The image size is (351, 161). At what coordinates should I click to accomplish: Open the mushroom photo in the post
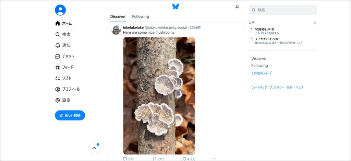click(x=159, y=96)
